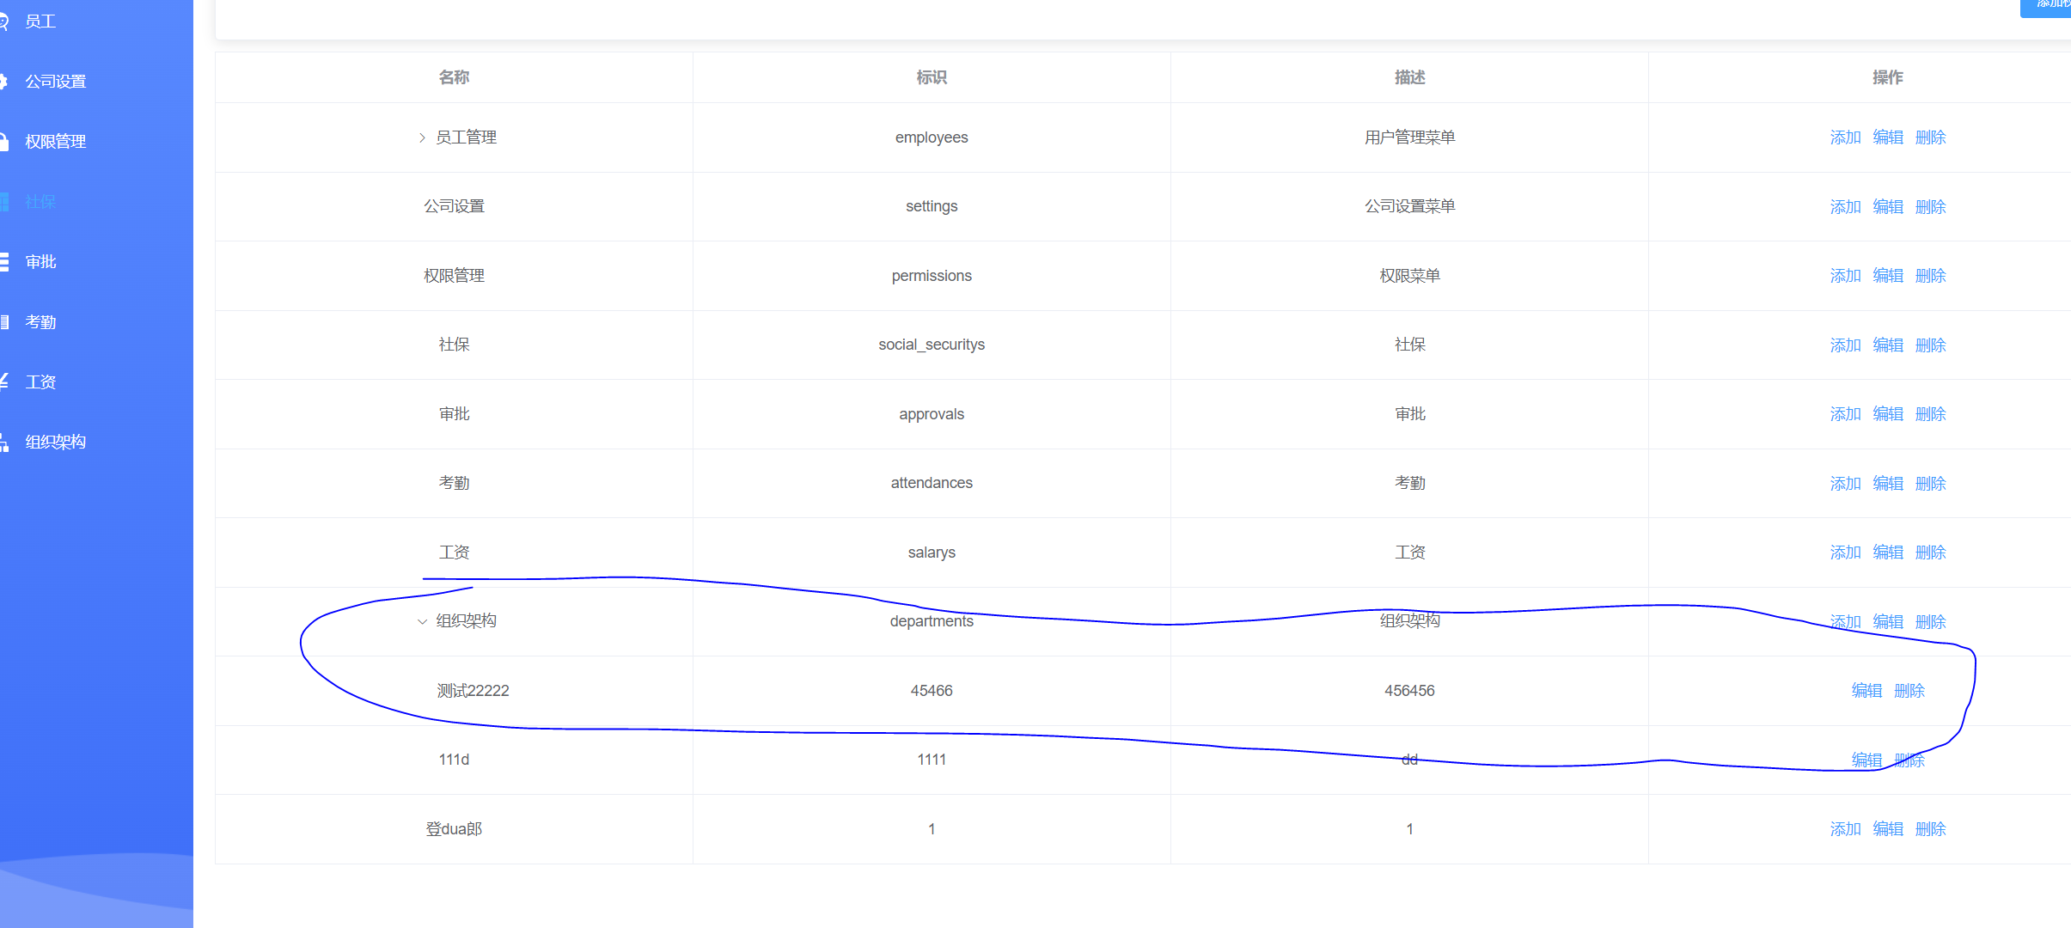Click the 组织架构 org-chart icon in sidebar
This screenshot has height=928, width=2071.
[7, 442]
